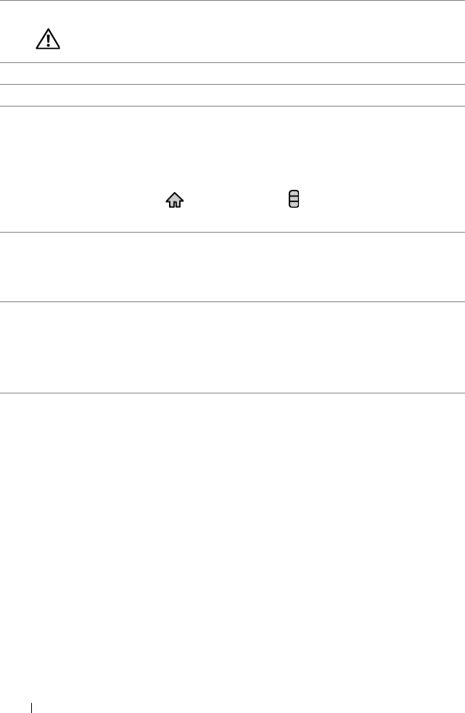The width and height of the screenshot is (465, 713).
Task: Tap the Menu button icon
Action: [294, 200]
